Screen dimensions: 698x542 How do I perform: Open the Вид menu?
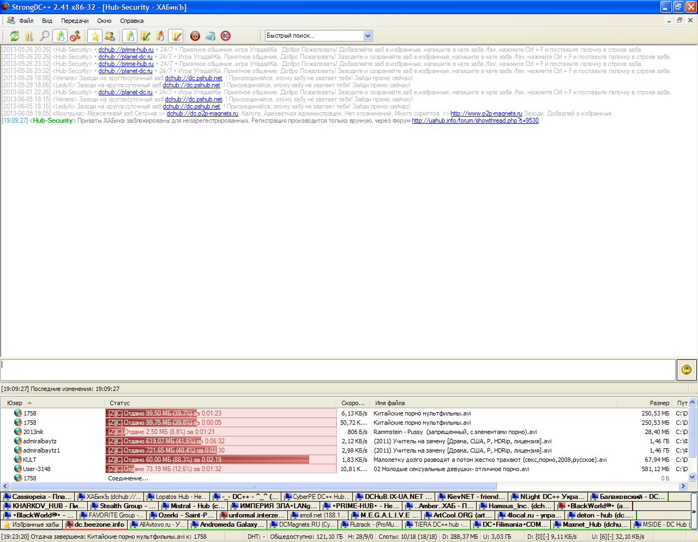coord(47,21)
